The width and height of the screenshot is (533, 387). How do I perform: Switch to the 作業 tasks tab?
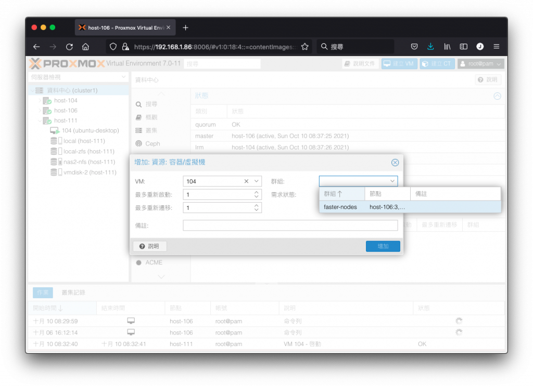pyautogui.click(x=43, y=292)
